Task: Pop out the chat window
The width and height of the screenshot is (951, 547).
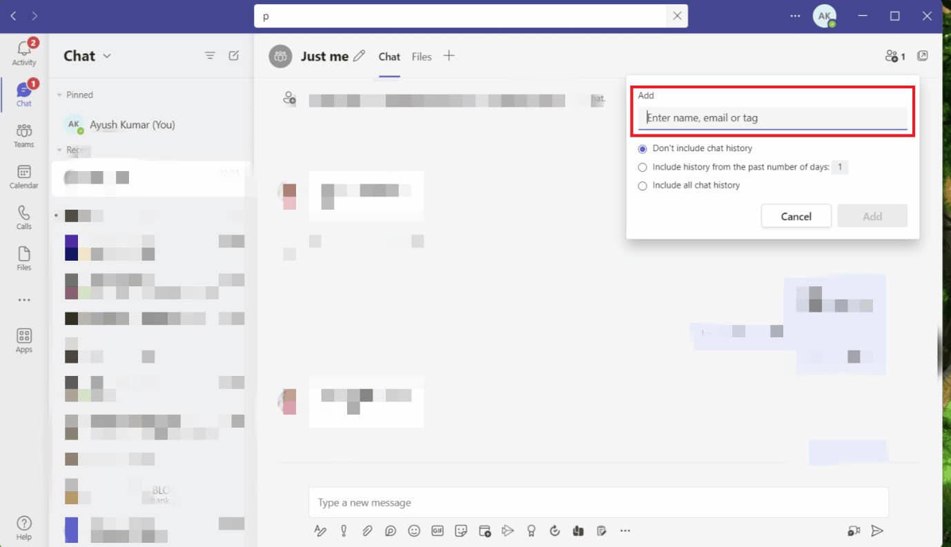Action: (x=923, y=56)
